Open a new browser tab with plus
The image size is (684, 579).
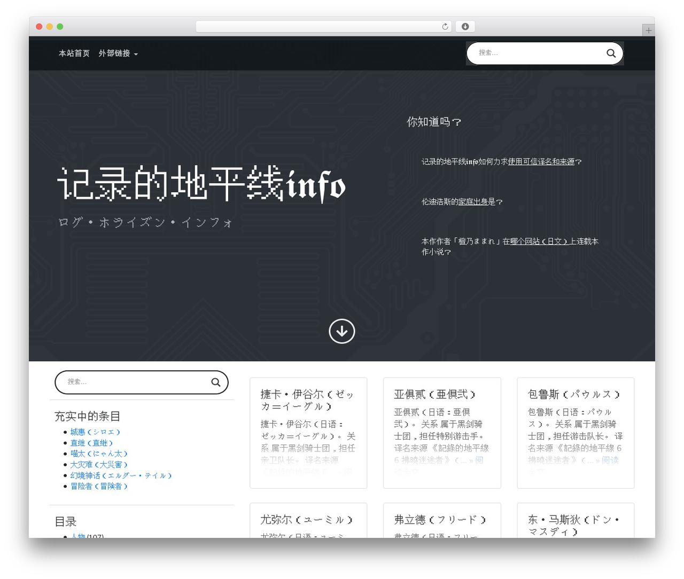coord(648,30)
